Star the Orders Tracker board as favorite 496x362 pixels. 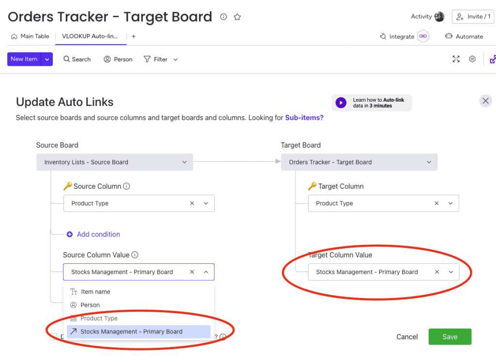click(x=237, y=17)
